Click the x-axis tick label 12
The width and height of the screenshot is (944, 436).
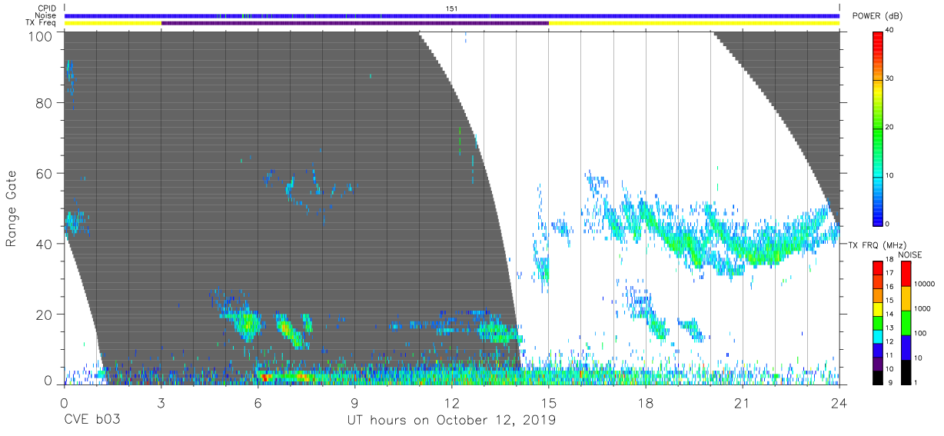(451, 402)
